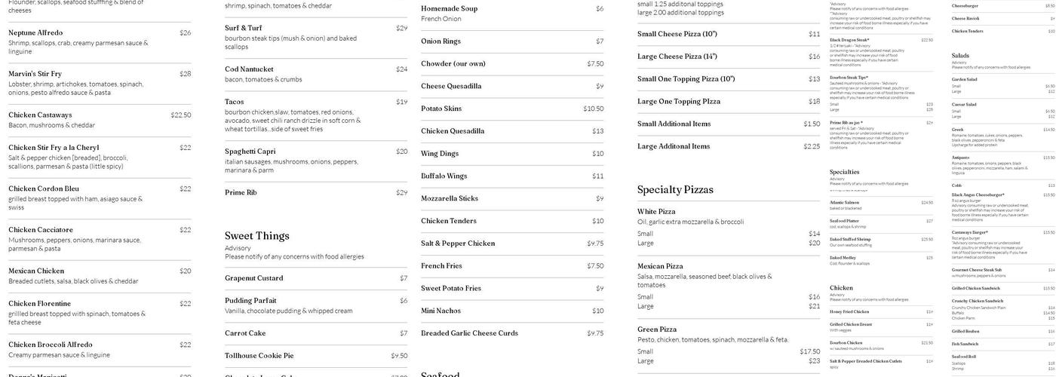Open the Sweet Things section heading

256,236
